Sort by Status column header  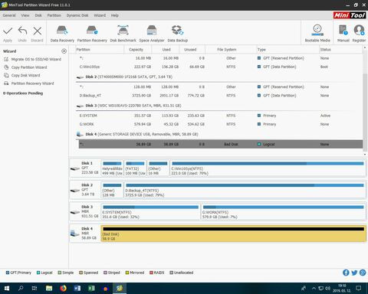(x=340, y=50)
